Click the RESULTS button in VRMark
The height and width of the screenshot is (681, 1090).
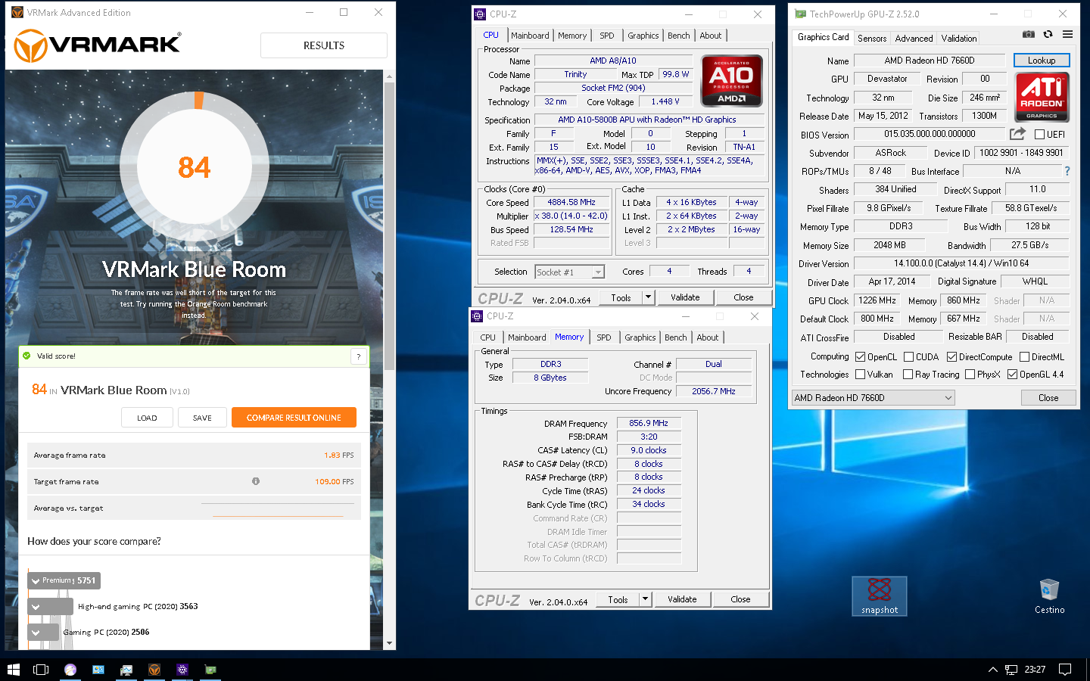(324, 45)
